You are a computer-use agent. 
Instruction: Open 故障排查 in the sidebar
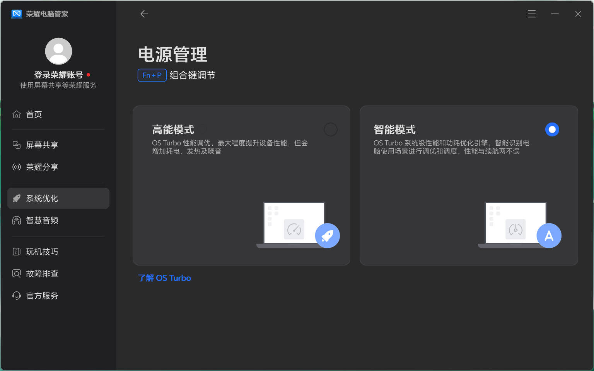point(58,274)
